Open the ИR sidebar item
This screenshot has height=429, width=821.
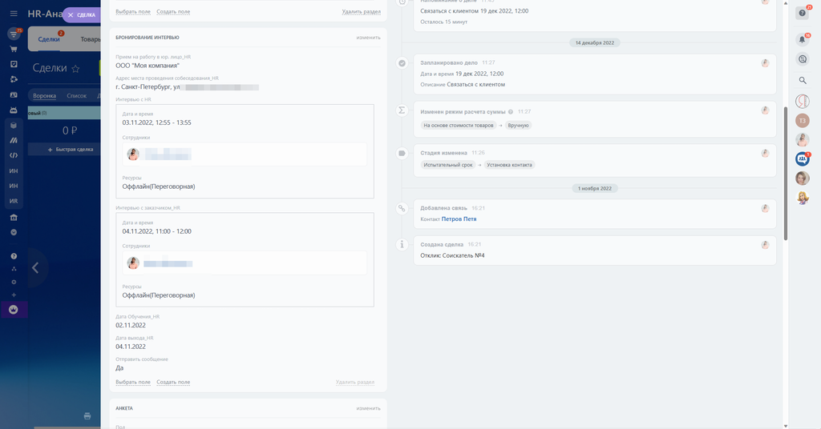pyautogui.click(x=14, y=201)
